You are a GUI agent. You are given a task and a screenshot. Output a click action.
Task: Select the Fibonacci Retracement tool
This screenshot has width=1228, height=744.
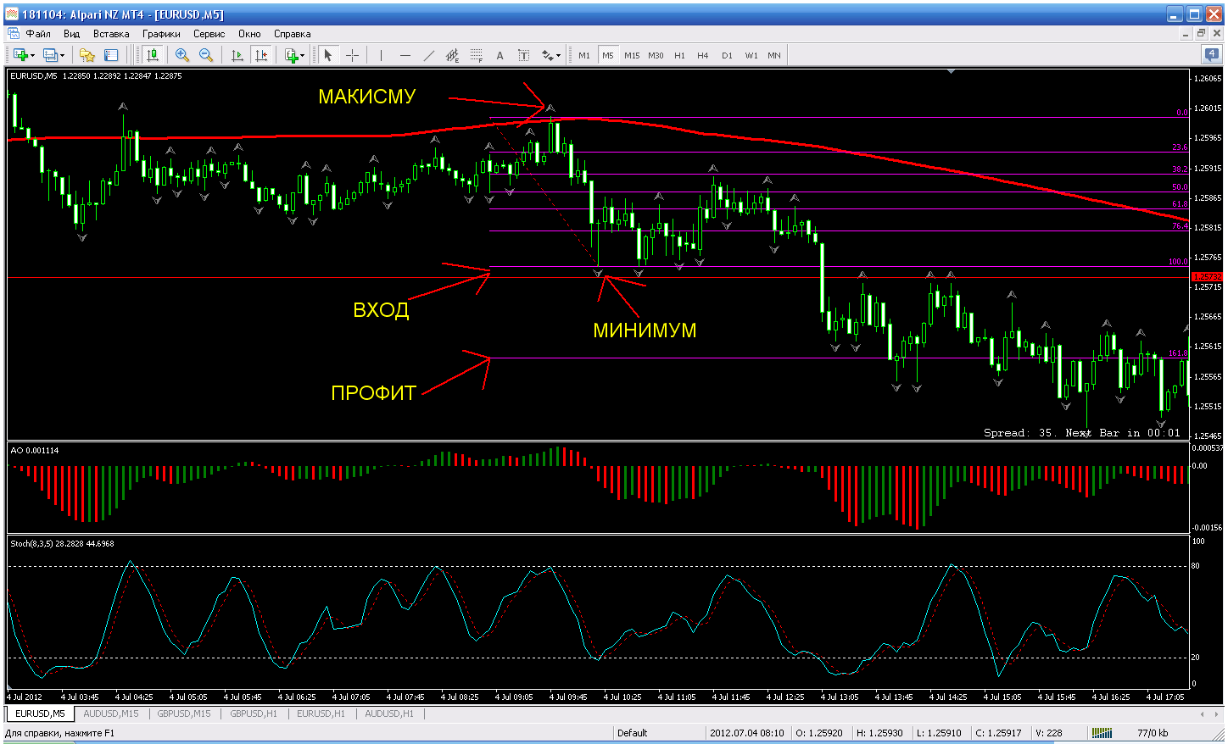click(x=476, y=55)
